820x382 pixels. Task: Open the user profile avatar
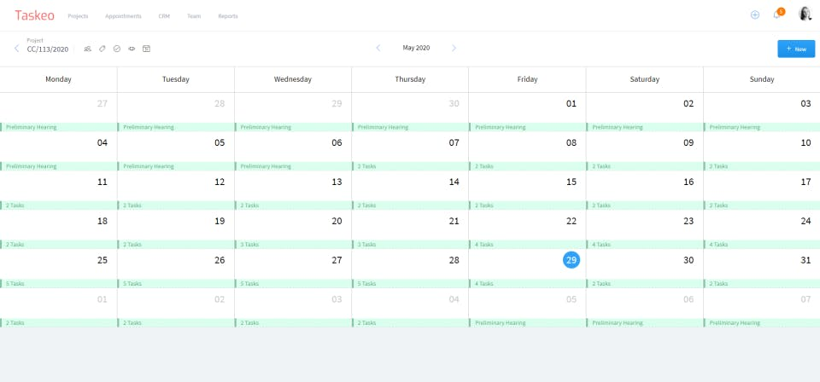click(x=805, y=14)
